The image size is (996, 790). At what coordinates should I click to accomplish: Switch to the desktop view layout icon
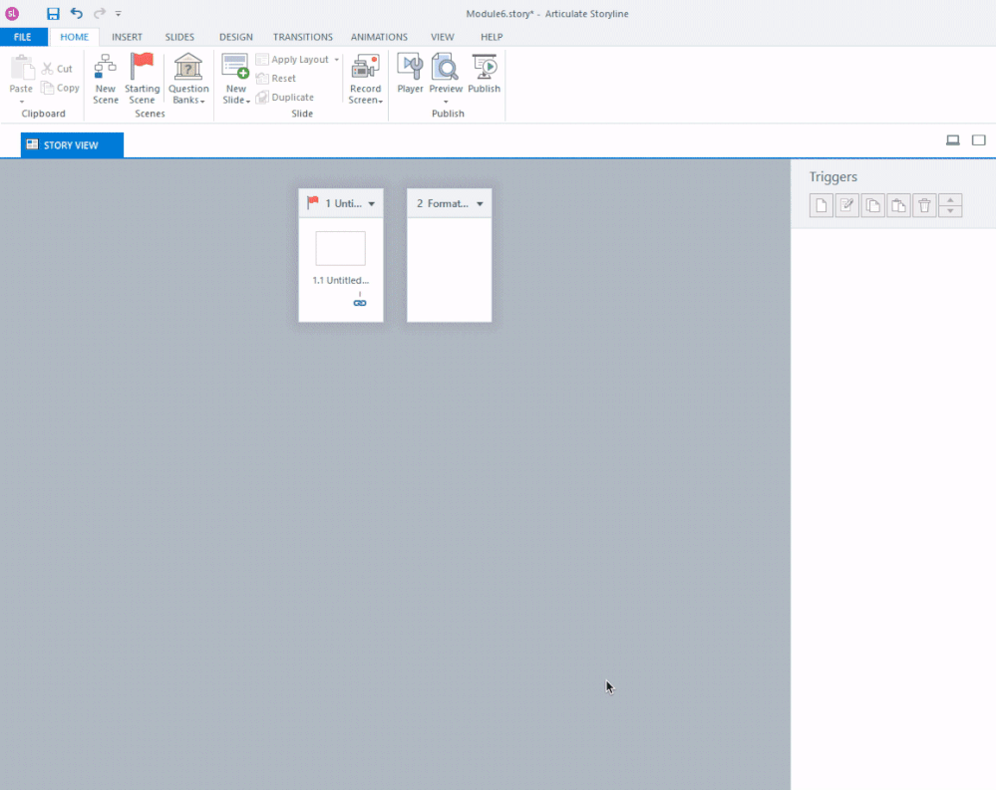953,140
